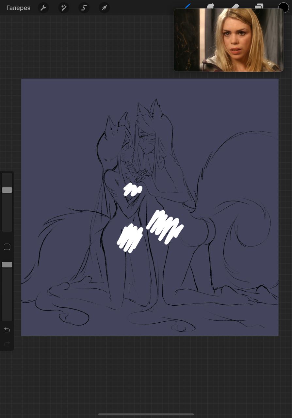The image size is (292, 418).
Task: Open the Adjustments magic wand menu
Action: (x=64, y=8)
